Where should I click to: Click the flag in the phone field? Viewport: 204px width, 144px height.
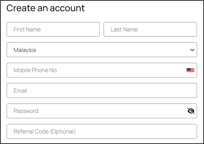point(190,70)
